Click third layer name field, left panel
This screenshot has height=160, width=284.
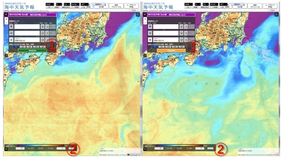click(x=27, y=40)
